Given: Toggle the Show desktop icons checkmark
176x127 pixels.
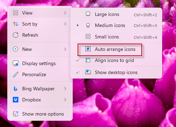Looking at the screenshot, I should coord(78,72).
